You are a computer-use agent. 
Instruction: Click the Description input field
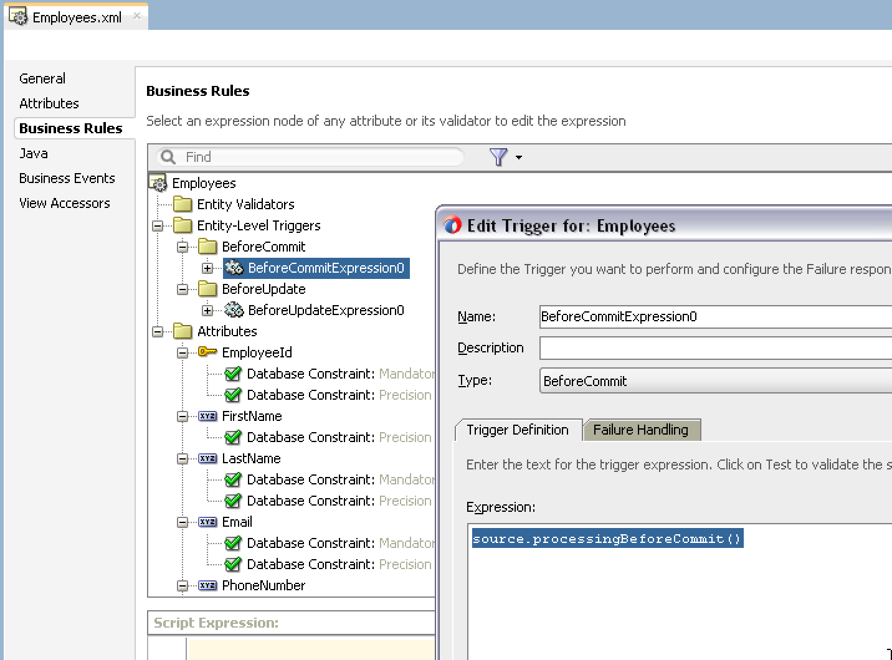(x=716, y=347)
